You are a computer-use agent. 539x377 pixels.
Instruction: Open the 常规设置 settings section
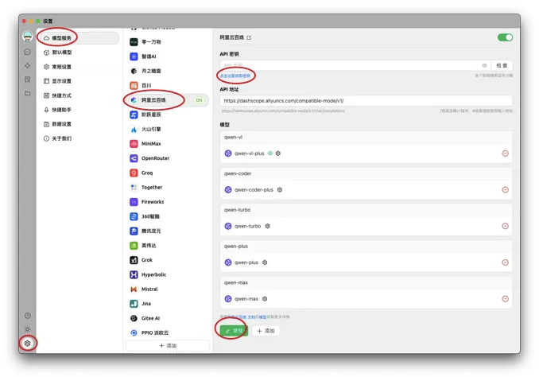[79, 67]
